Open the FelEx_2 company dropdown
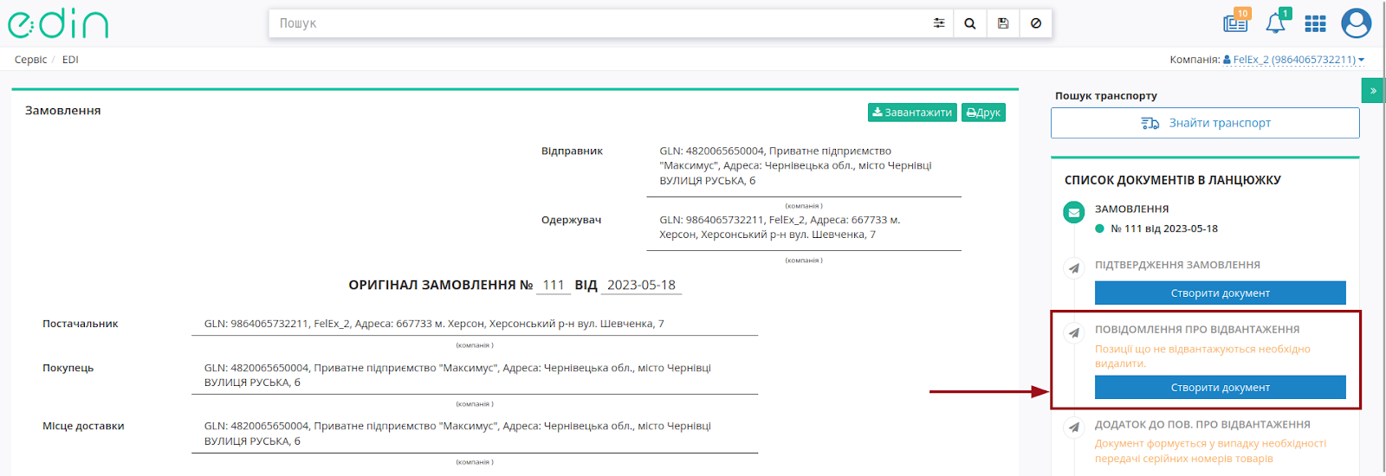This screenshot has width=1386, height=476. tap(1293, 60)
